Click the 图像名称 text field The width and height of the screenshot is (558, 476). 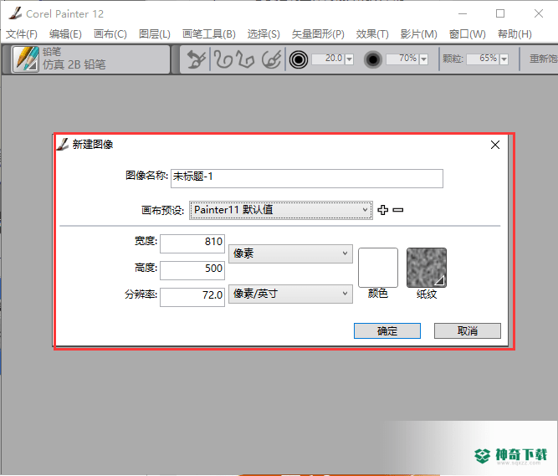point(307,178)
